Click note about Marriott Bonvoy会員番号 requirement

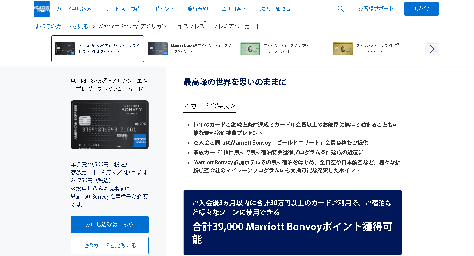click(x=109, y=197)
